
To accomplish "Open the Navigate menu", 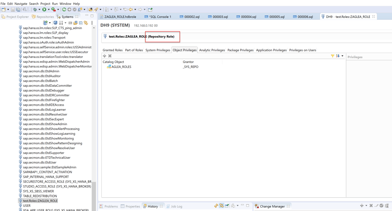I will (x=21, y=3).
